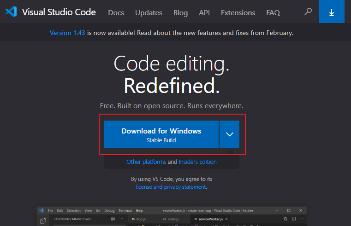This screenshot has width=351, height=226.
Task: Open the Insiders Edition link
Action: 198,162
